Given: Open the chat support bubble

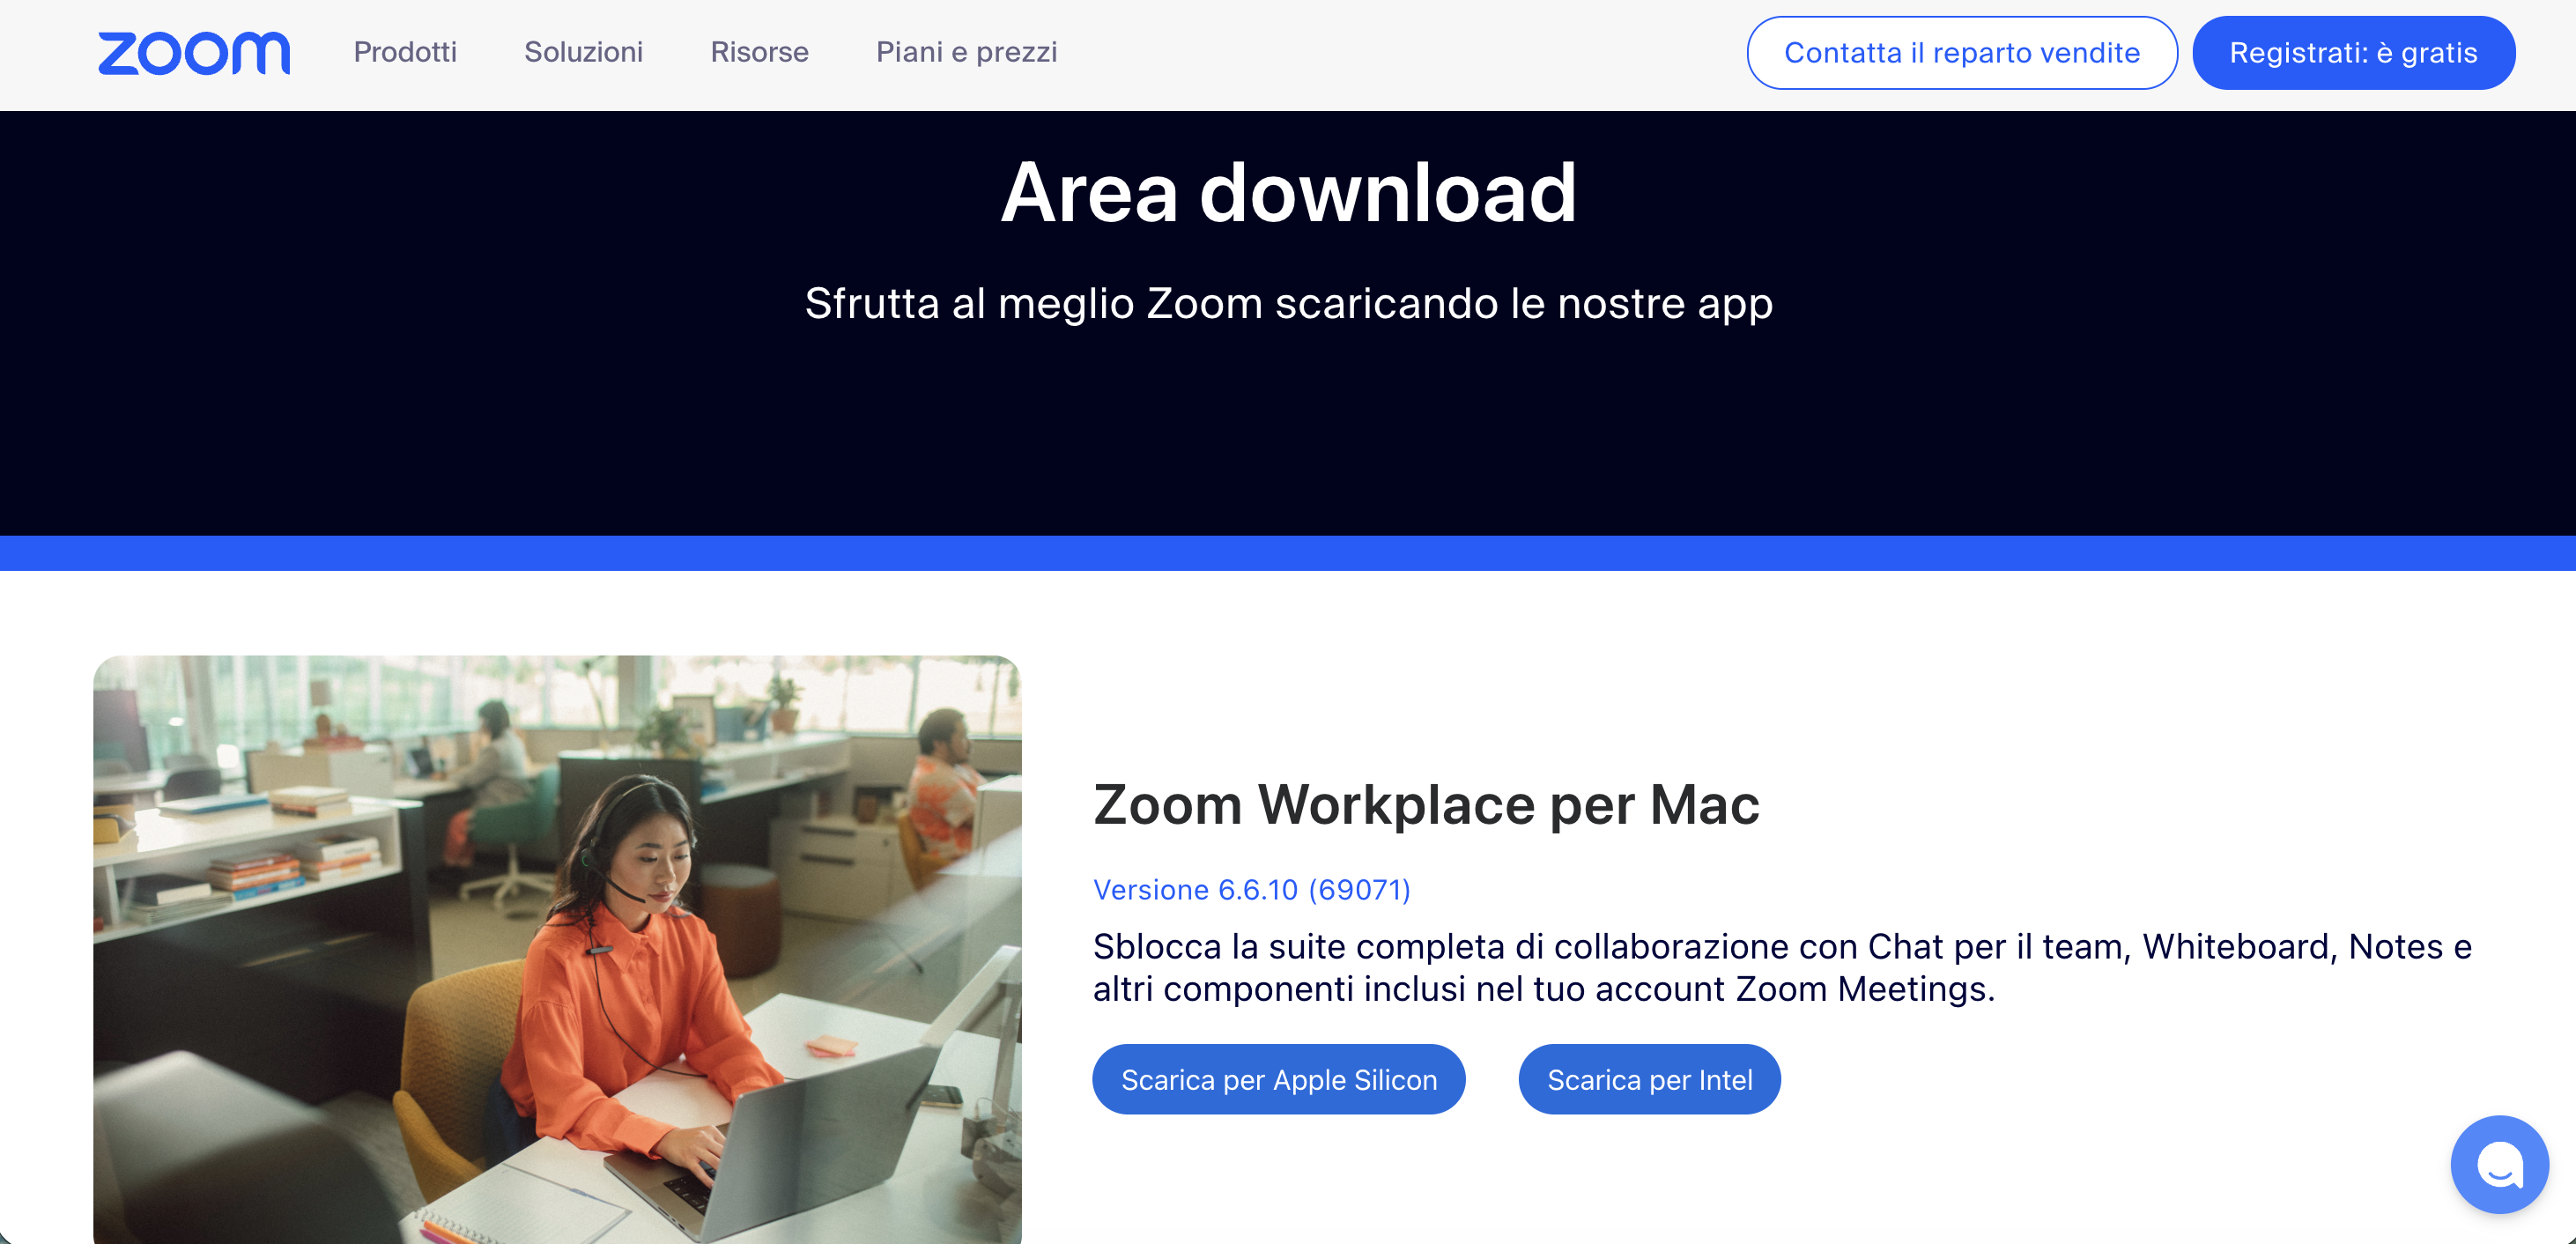Looking at the screenshot, I should pyautogui.click(x=2498, y=1164).
